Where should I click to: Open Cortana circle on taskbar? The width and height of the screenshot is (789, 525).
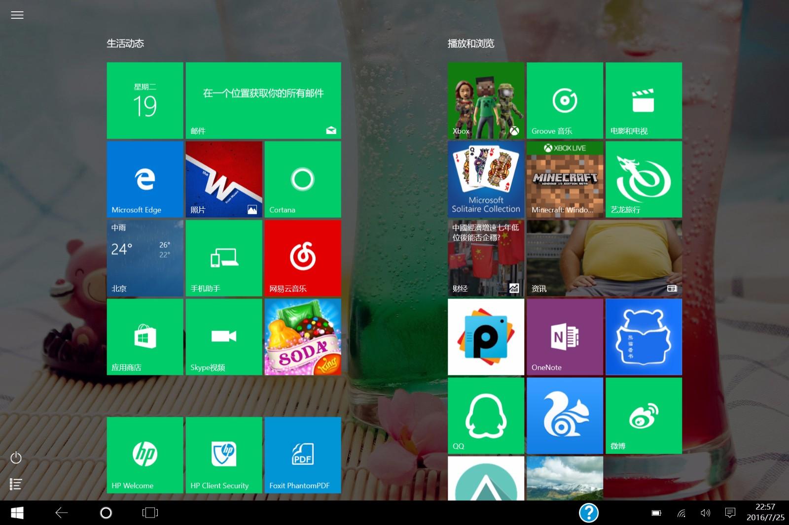pyautogui.click(x=106, y=513)
